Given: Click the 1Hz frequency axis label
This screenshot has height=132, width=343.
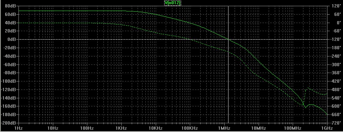Looking at the screenshot, I should click(19, 128).
